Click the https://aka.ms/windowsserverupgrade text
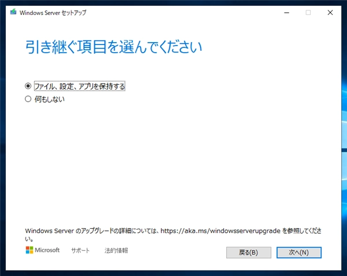This screenshot has height=276, width=347. 220,231
